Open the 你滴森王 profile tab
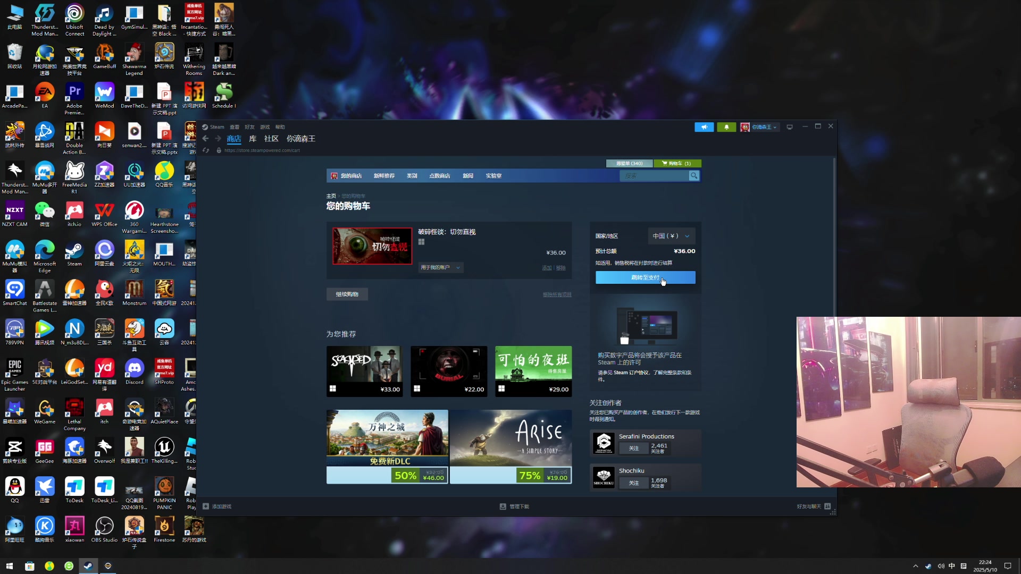The width and height of the screenshot is (1021, 574). coord(301,139)
